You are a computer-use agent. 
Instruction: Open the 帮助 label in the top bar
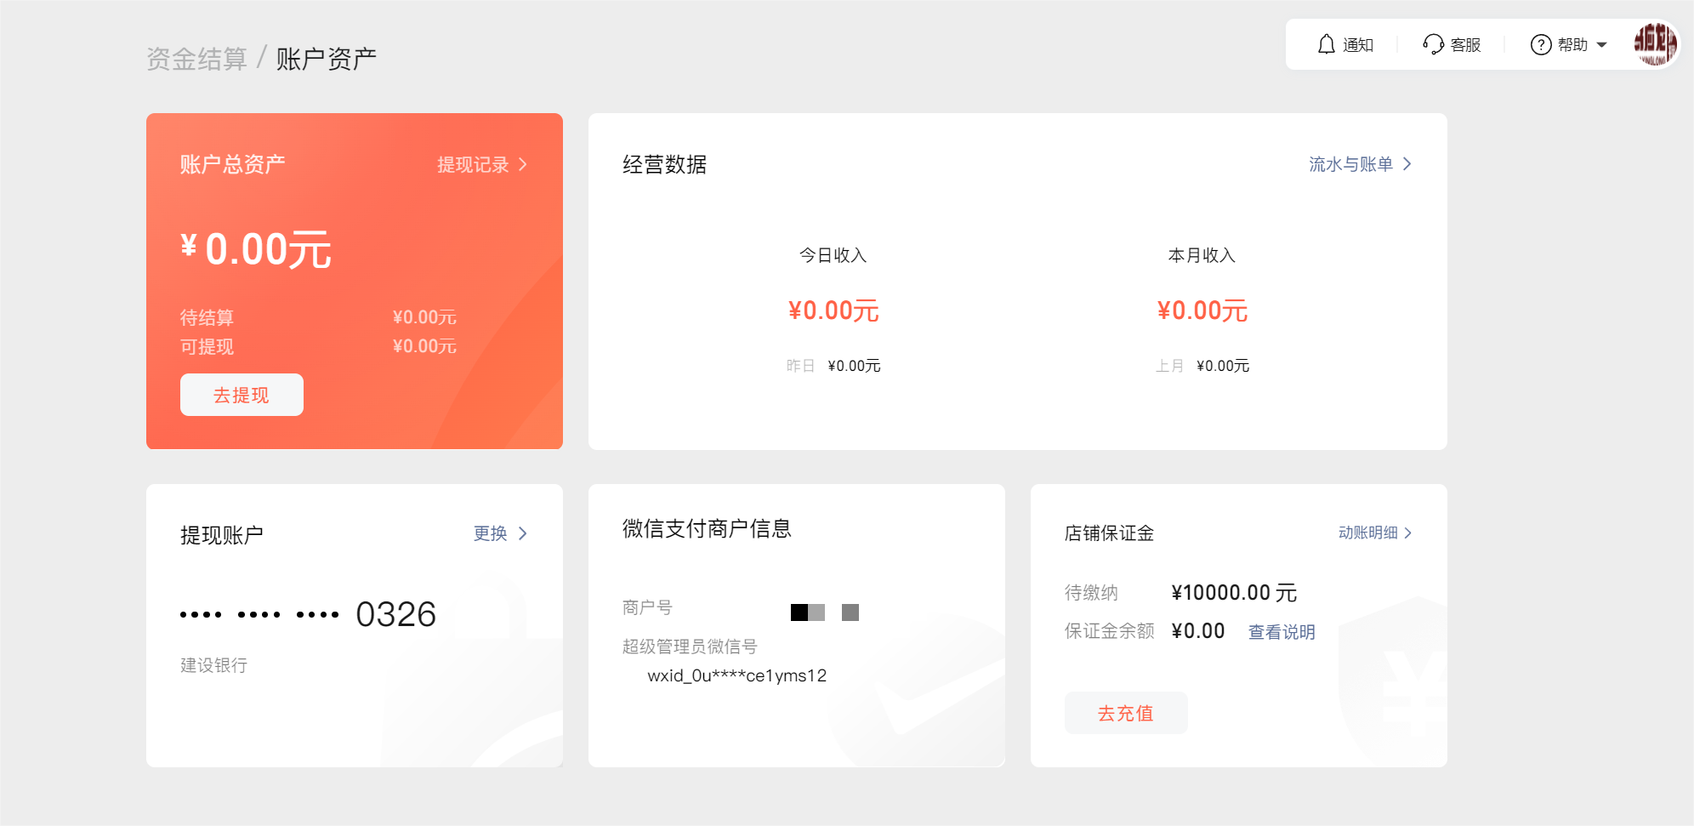1572,45
